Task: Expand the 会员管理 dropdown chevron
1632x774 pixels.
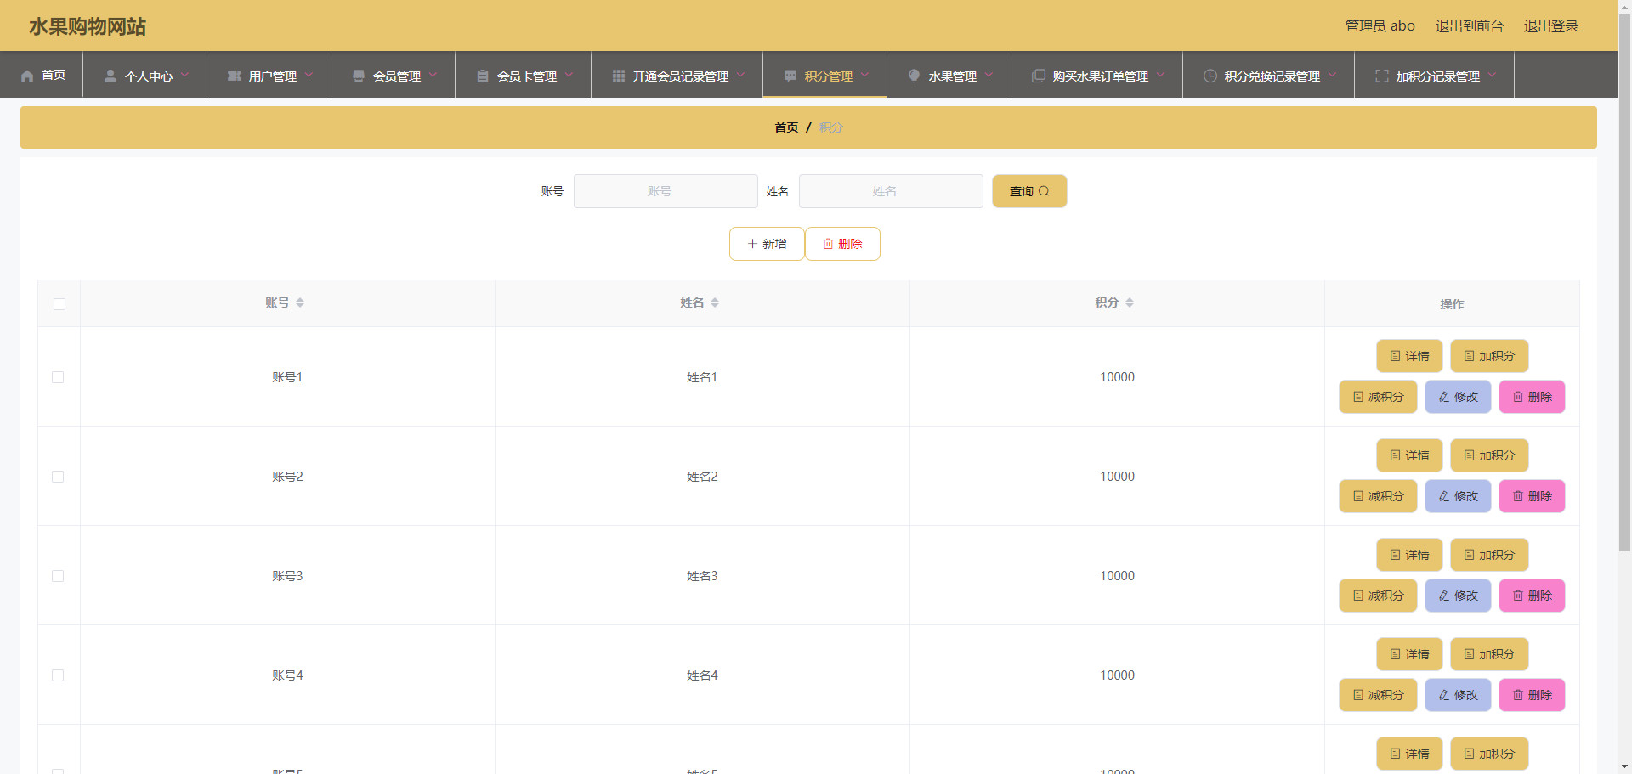Action: pos(433,75)
